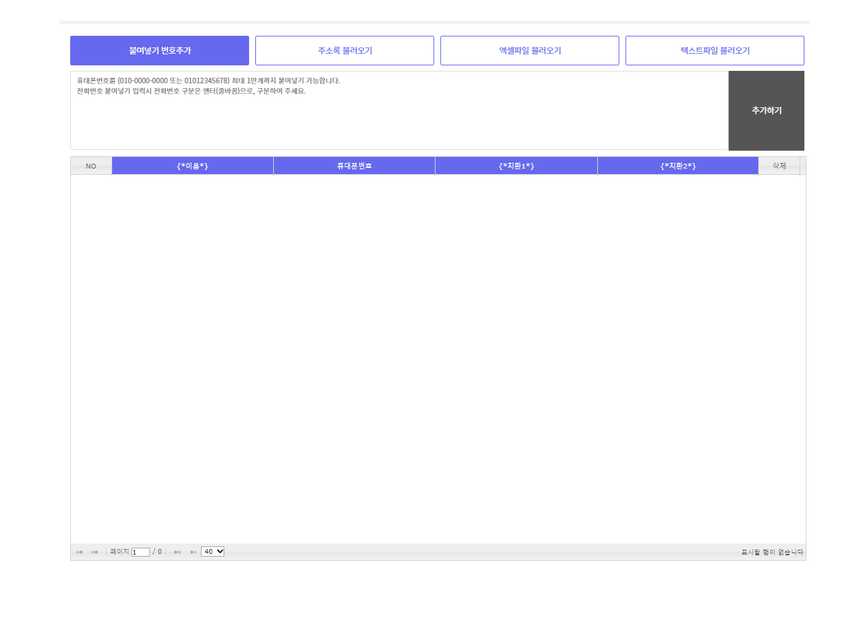867x633 pixels.
Task: Choose the 텍스트파일 불러오기 tab
Action: [715, 51]
